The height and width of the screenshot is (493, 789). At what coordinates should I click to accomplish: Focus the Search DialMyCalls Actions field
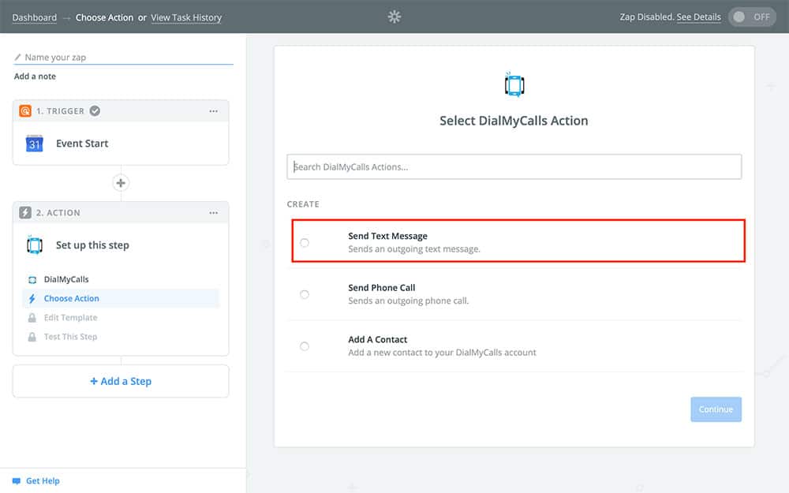514,166
